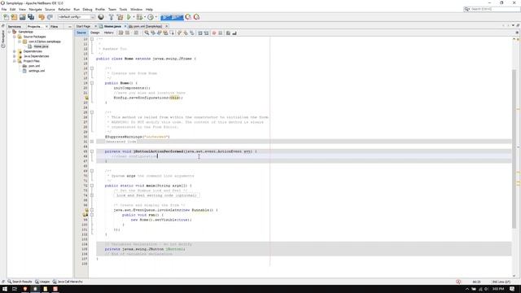Image resolution: width=521 pixels, height=293 pixels.
Task: Minimize the Projects panel group
Action: click(x=70, y=26)
